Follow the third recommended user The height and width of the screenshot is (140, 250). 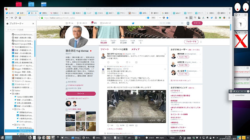point(183,74)
